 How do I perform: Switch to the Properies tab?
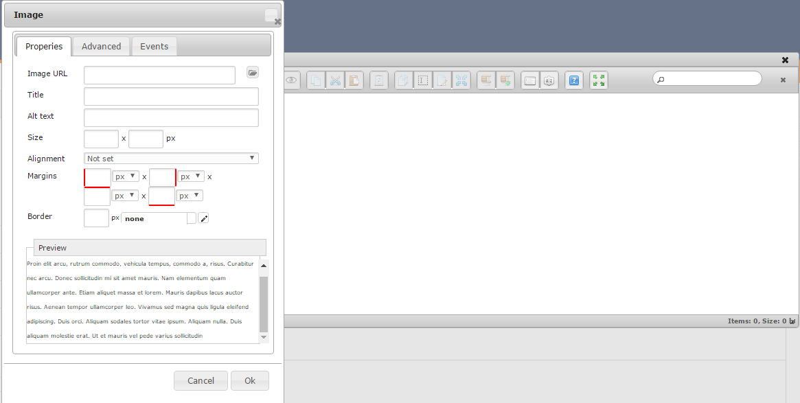[44, 47]
